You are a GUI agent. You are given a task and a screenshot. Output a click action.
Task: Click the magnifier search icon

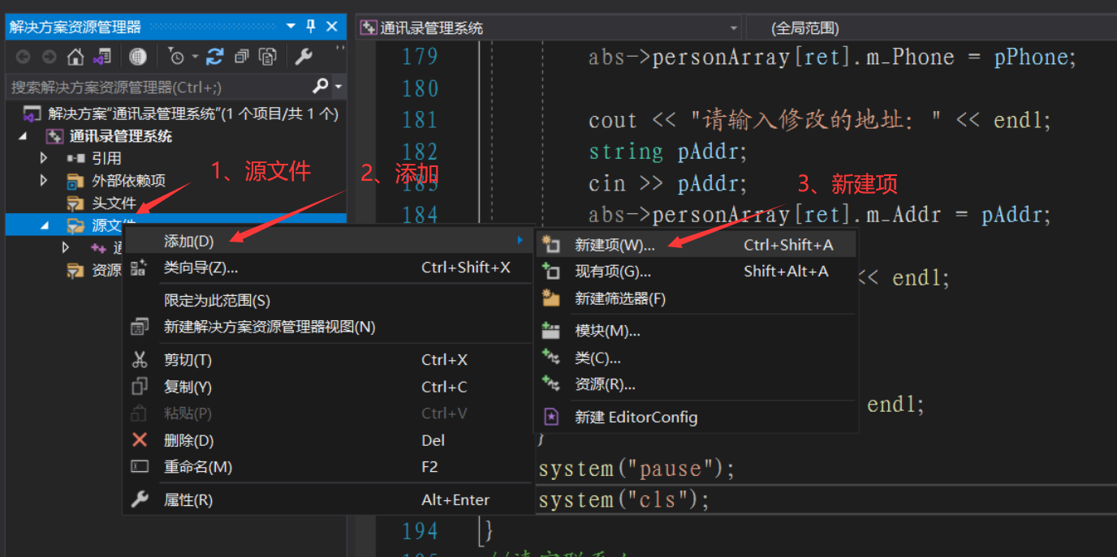pos(321,86)
